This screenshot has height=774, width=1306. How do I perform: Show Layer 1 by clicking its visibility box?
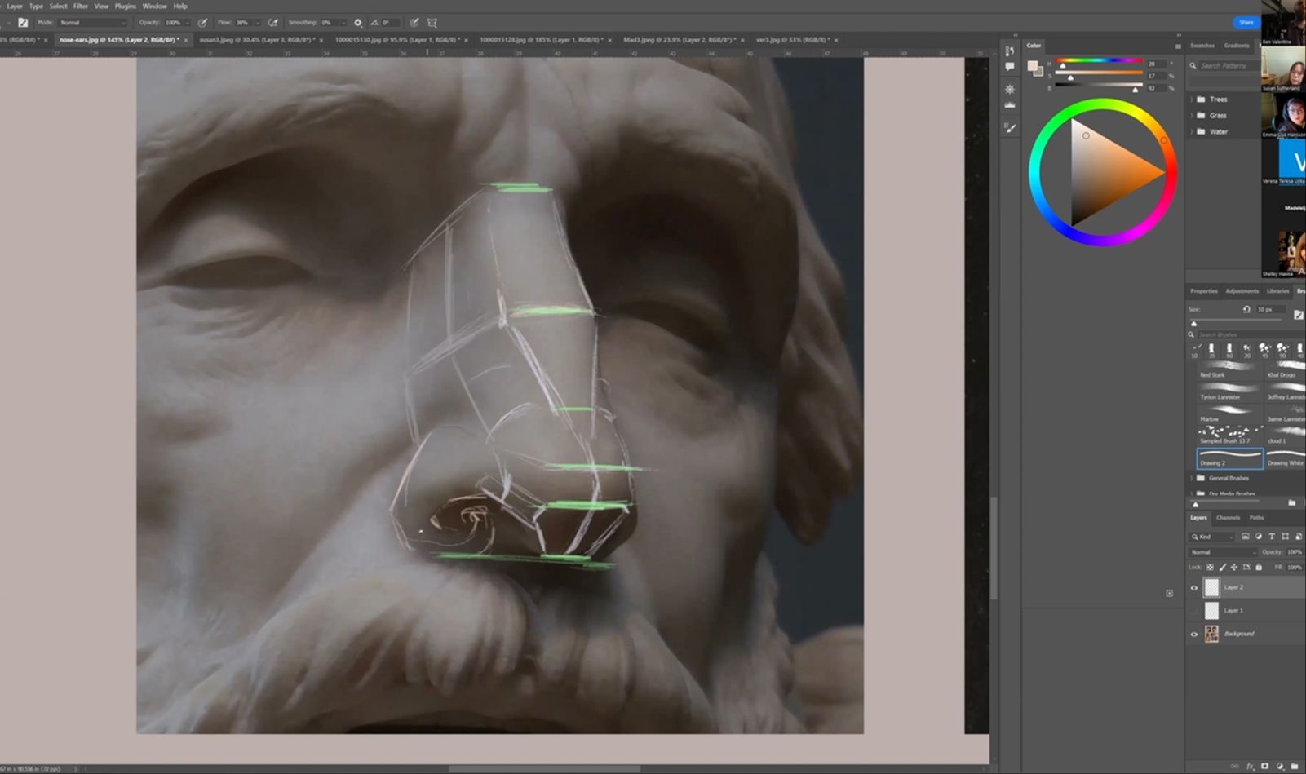(1194, 610)
